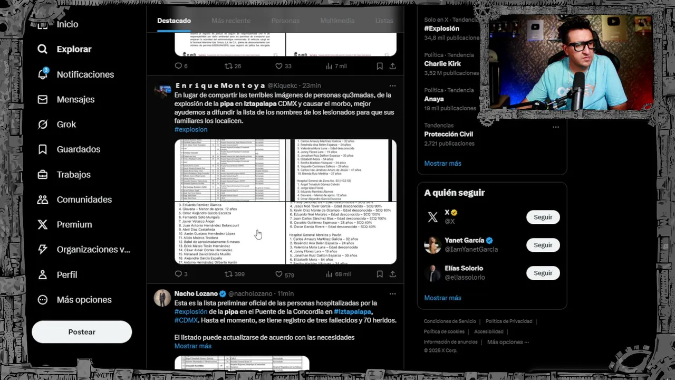Show more trends with Mostrar más
675x380 pixels.
click(442, 163)
